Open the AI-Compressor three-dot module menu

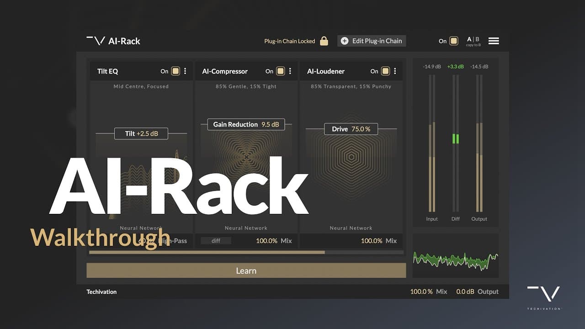[290, 71]
